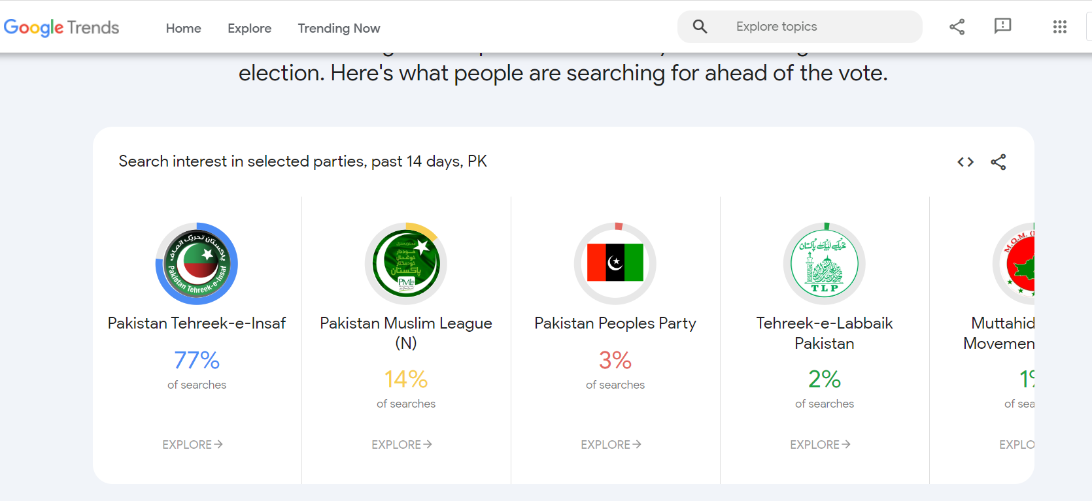This screenshot has width=1092, height=501.
Task: Share the search interest card
Action: (x=998, y=162)
